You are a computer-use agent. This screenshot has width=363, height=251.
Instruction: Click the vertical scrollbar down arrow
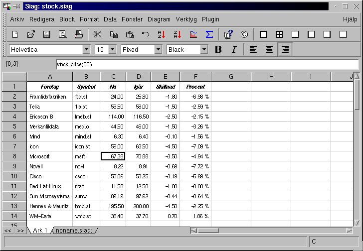click(x=357, y=223)
